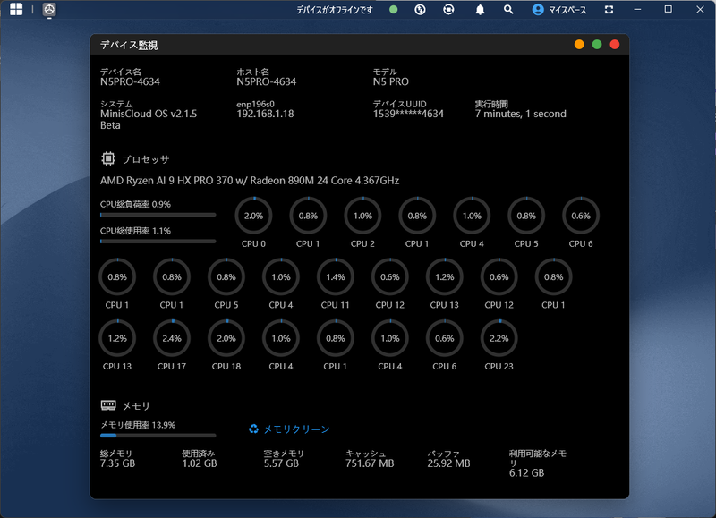Select the MinisCloud OS dock icon

coord(49,10)
